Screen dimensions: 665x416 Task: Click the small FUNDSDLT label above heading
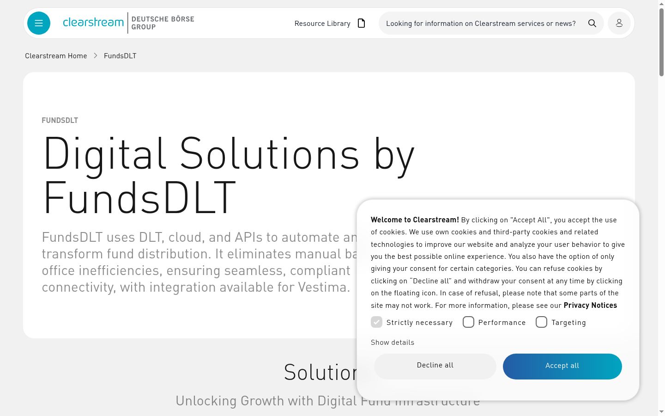[x=60, y=121]
